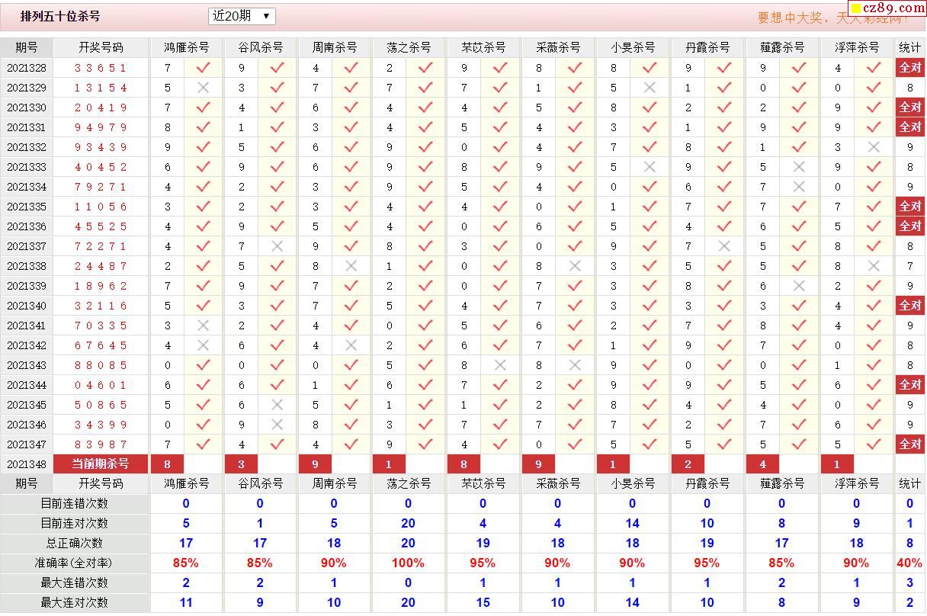This screenshot has width=927, height=616.
Task: Click the 目前连对次数 row label
Action: click(x=75, y=524)
